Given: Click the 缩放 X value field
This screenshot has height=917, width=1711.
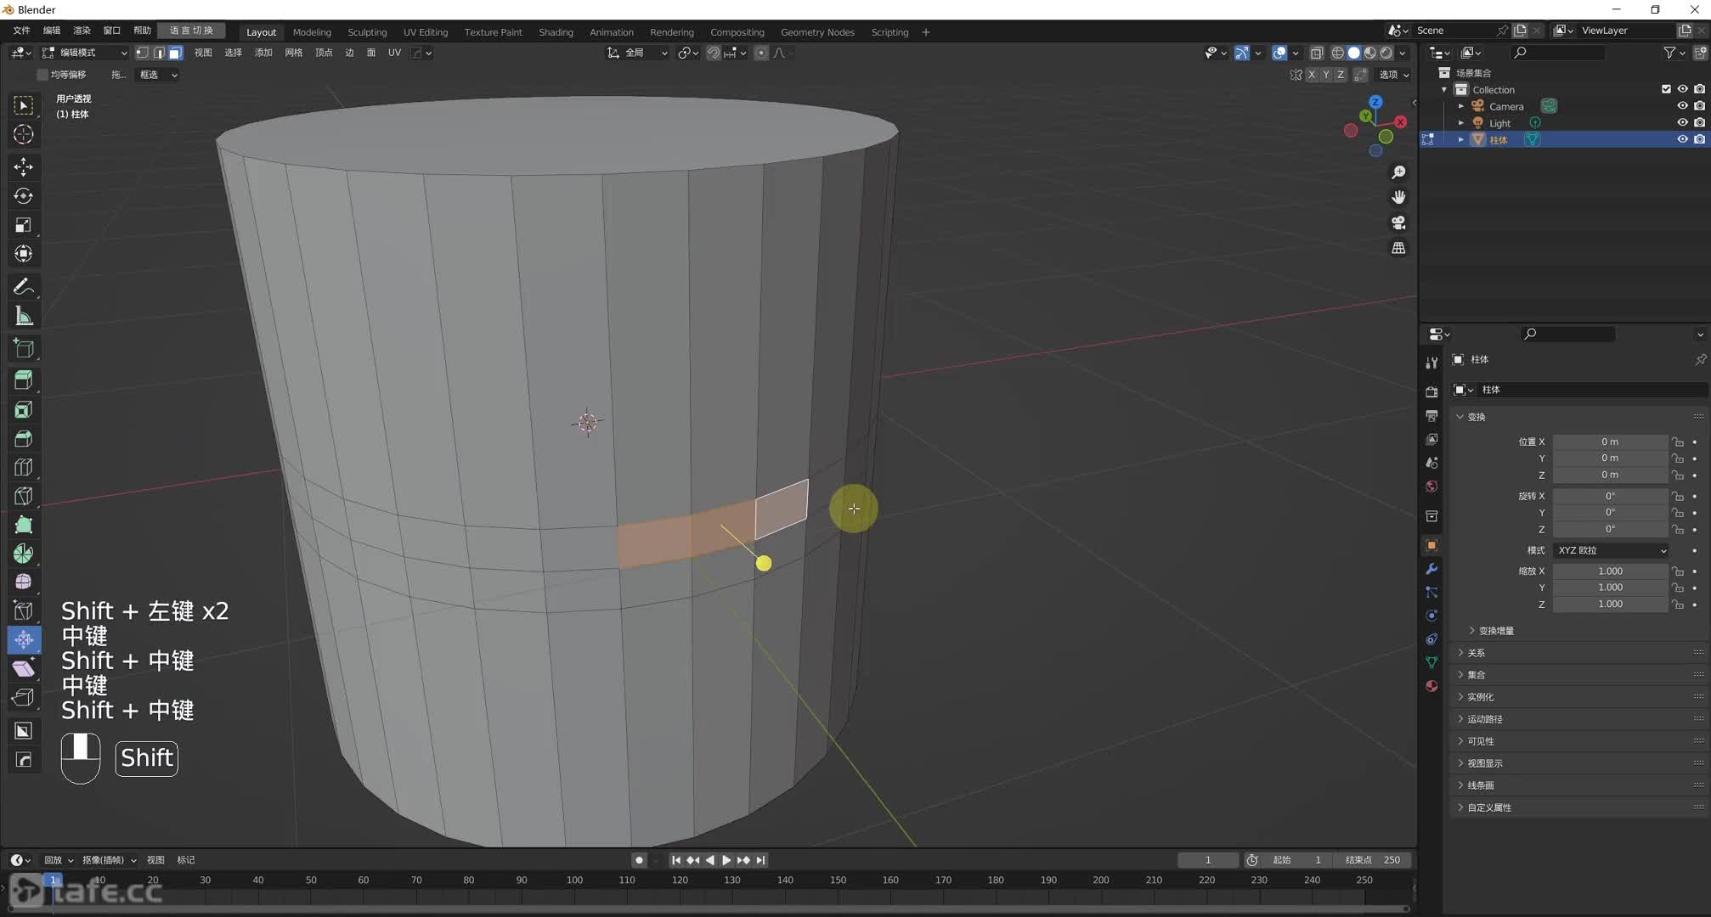Looking at the screenshot, I should coord(1611,571).
